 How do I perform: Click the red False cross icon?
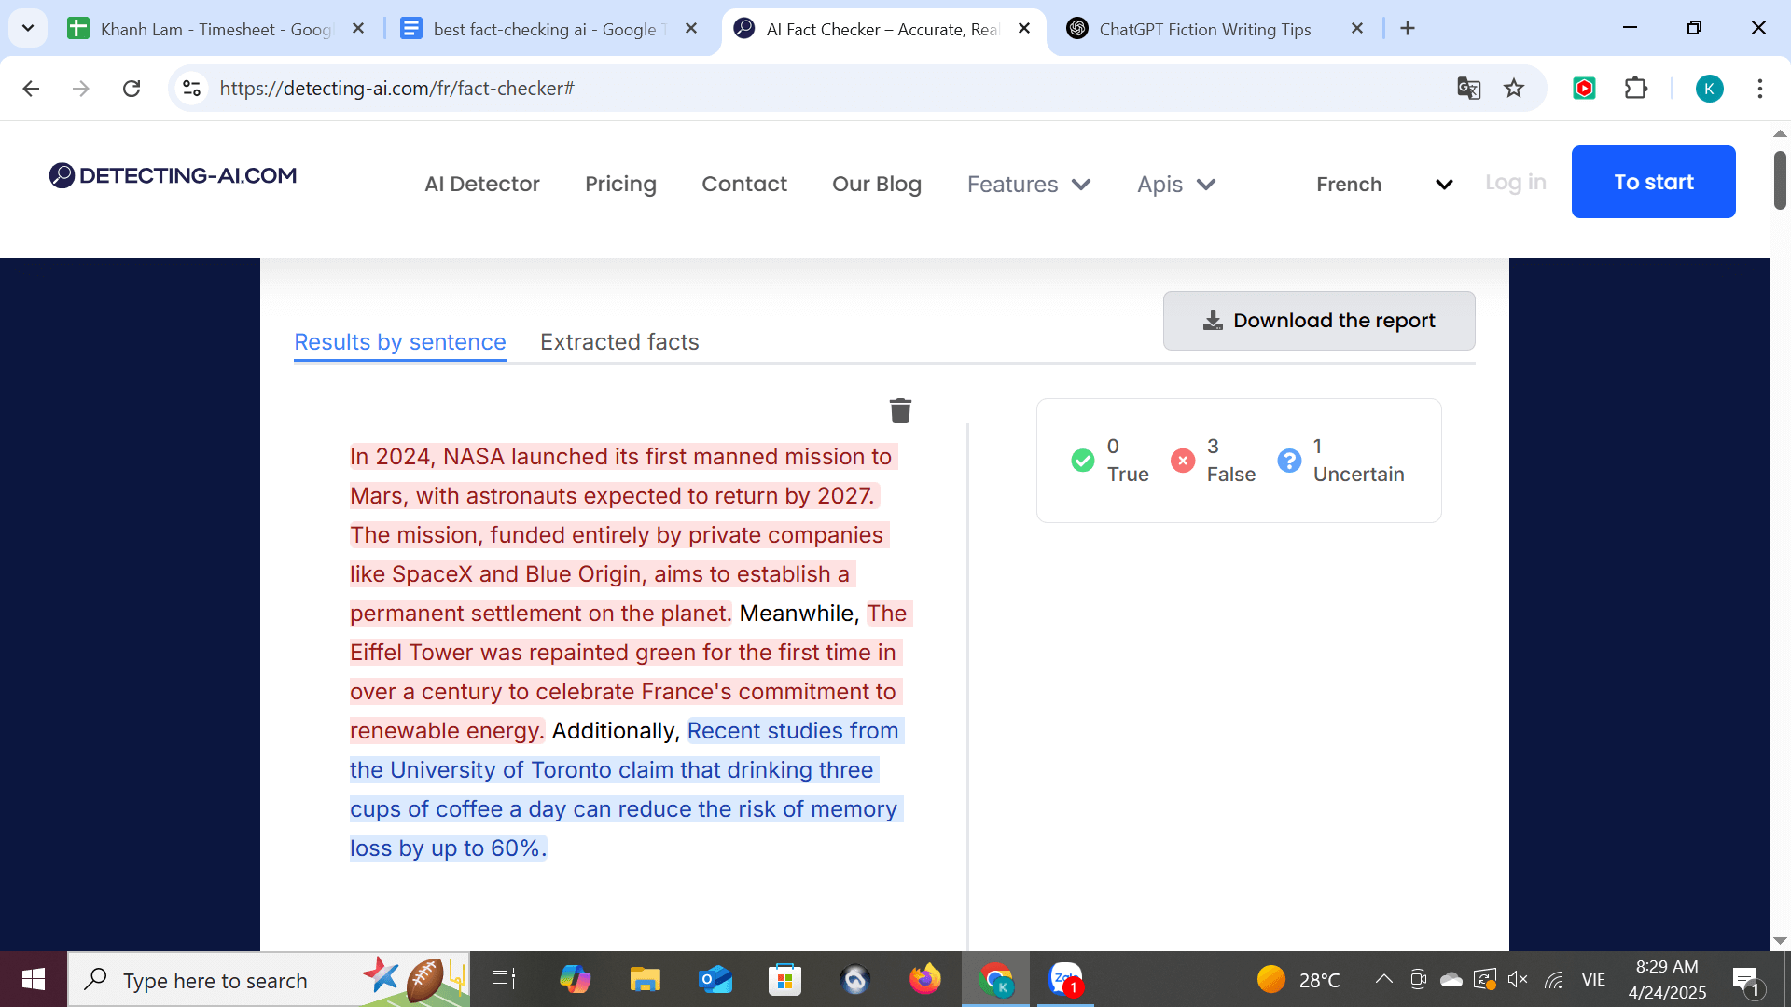(x=1183, y=461)
